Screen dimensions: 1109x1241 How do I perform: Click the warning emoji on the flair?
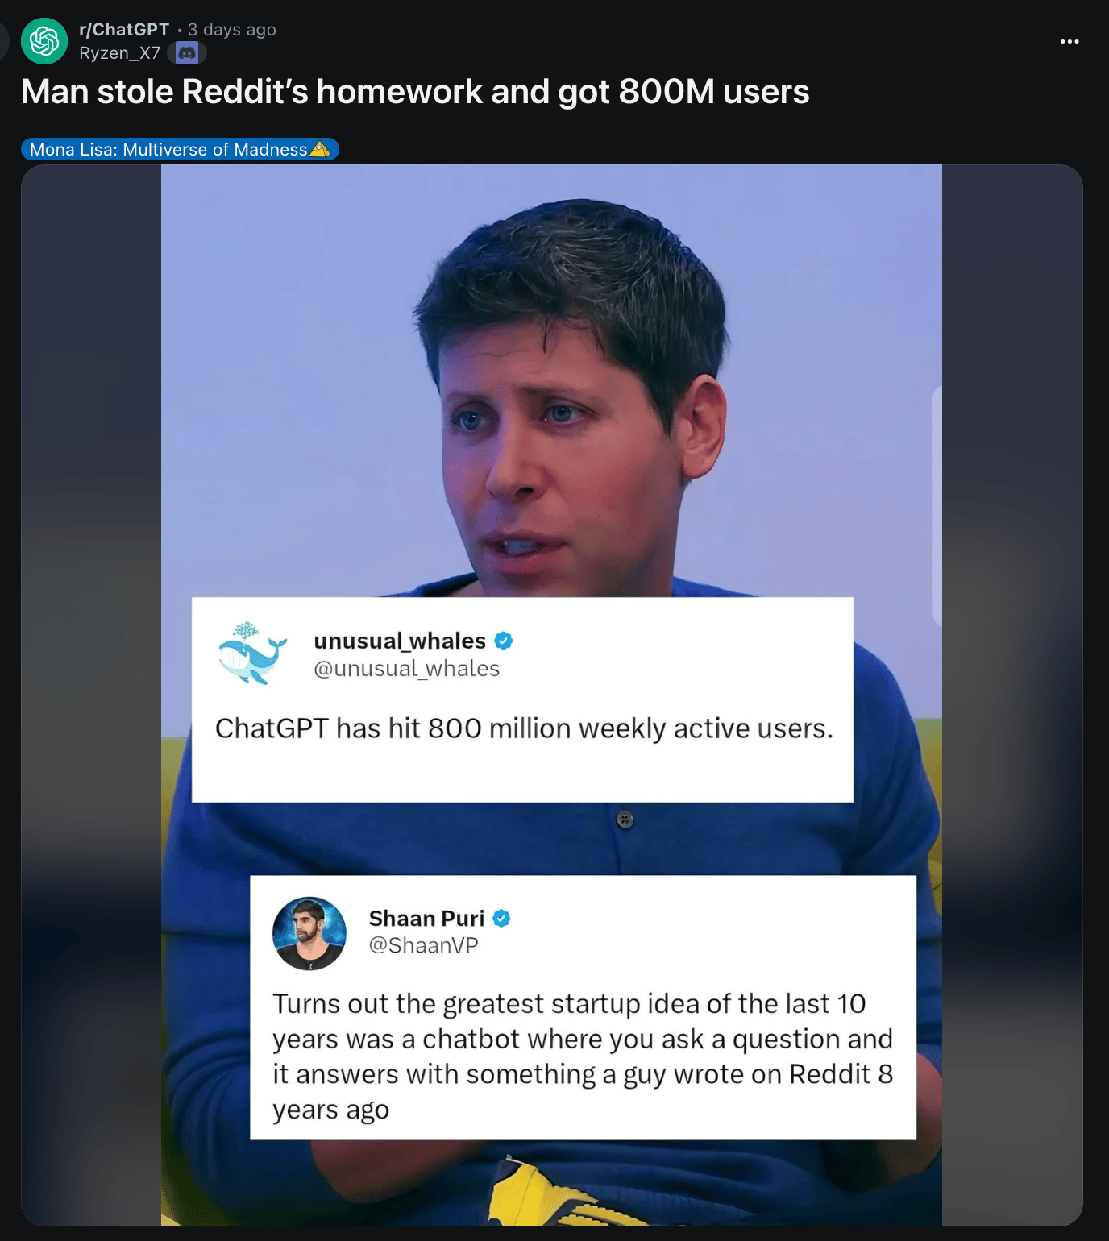pyautogui.click(x=320, y=149)
